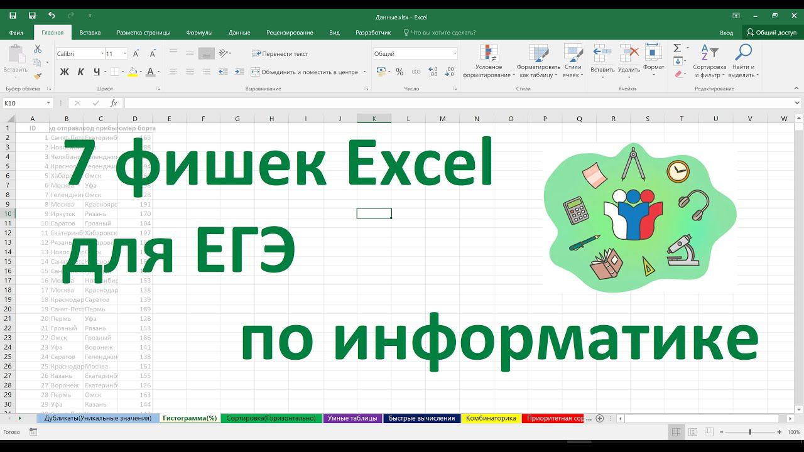Apply the font color (A) swatch
The width and height of the screenshot is (804, 452).
[149, 72]
